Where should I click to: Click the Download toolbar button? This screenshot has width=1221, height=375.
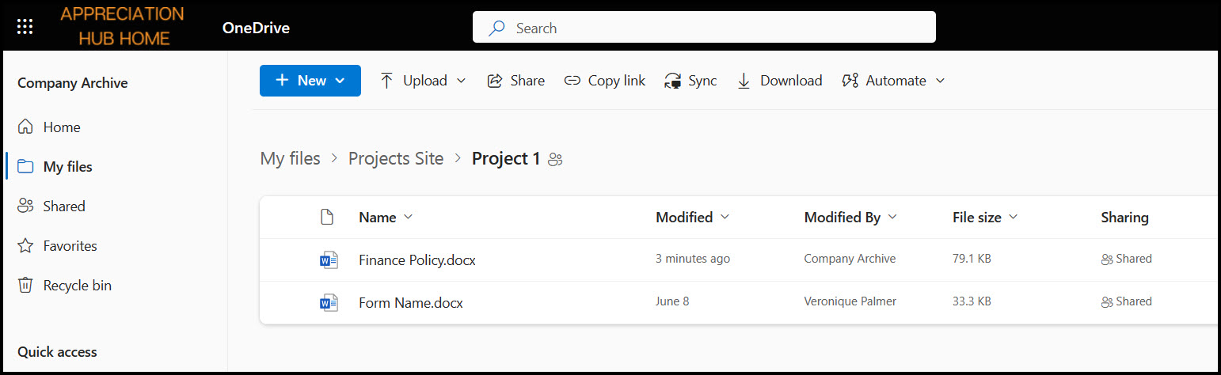point(779,81)
